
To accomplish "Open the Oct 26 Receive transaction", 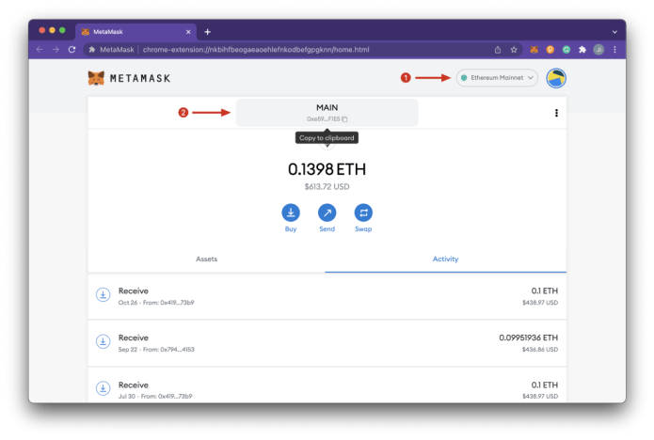I will (327, 296).
